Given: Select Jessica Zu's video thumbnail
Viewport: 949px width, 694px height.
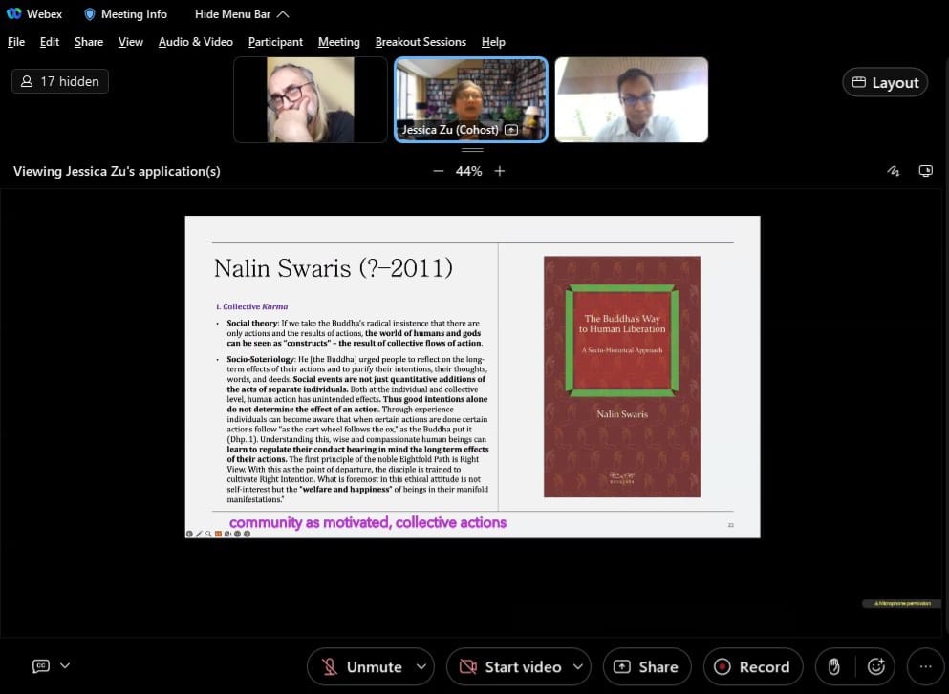Looking at the screenshot, I should pos(471,99).
